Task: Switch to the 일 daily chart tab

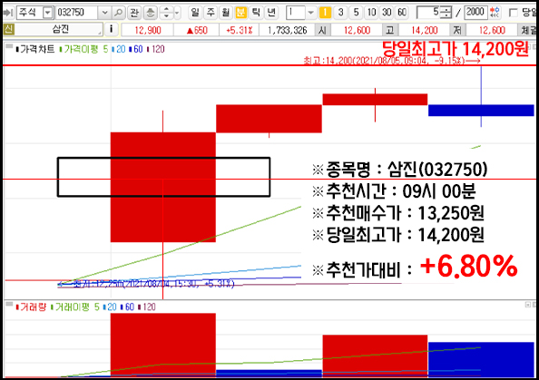Action: point(195,13)
